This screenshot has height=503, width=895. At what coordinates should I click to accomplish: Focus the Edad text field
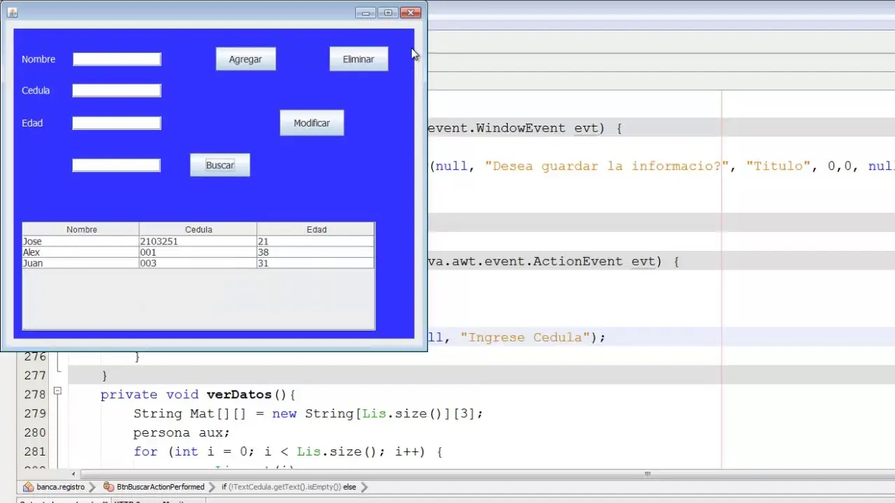click(x=117, y=123)
